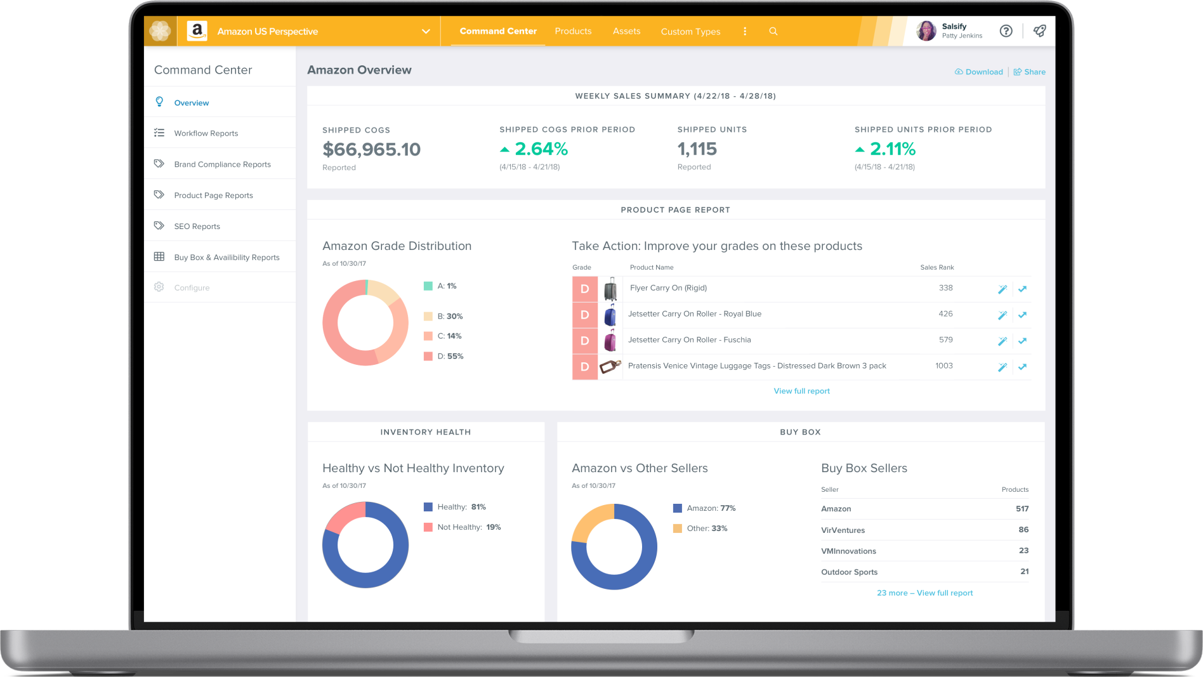The image size is (1203, 677).
Task: Open Patty Jenkins user avatar
Action: click(x=926, y=30)
